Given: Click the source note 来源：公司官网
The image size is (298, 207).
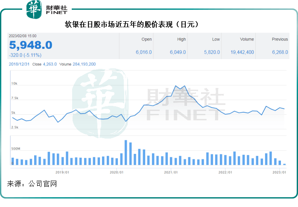Looking at the screenshot, I should tap(32, 184).
